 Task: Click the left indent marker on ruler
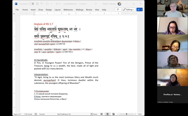tap(34, 13)
